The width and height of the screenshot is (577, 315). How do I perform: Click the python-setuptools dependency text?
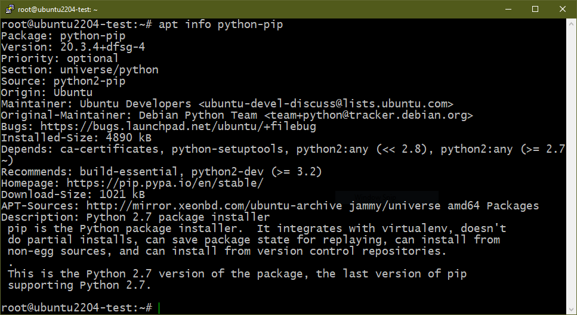tap(228, 149)
